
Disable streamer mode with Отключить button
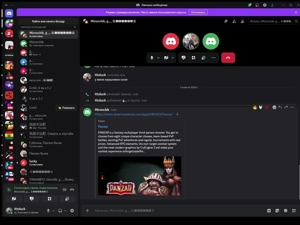tap(198, 12)
